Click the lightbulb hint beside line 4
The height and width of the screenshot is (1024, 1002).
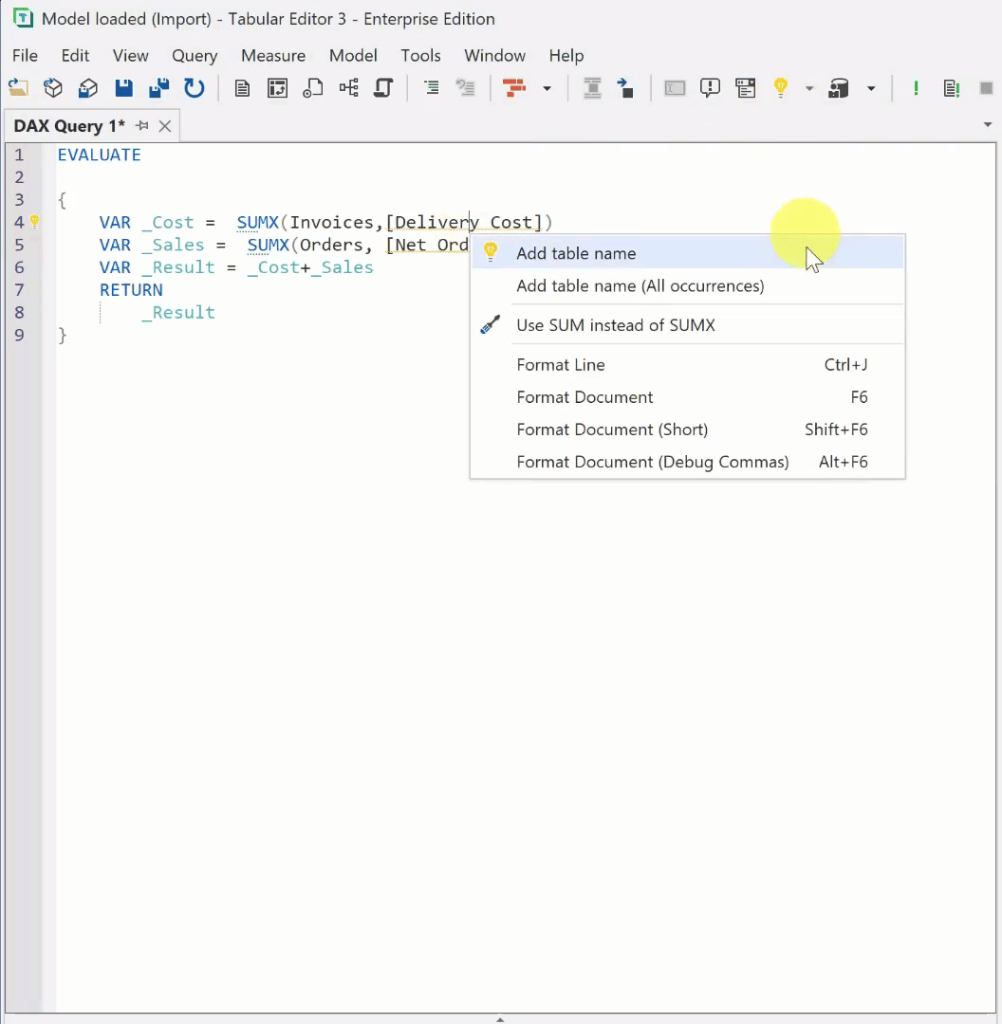[x=35, y=221]
